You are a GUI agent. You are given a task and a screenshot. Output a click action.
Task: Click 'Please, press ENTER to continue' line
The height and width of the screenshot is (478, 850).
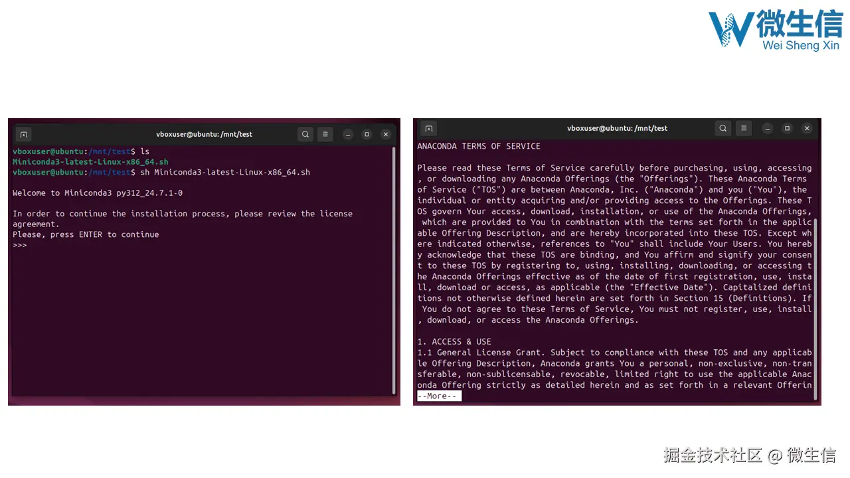click(86, 234)
